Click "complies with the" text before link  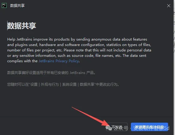point(22,61)
